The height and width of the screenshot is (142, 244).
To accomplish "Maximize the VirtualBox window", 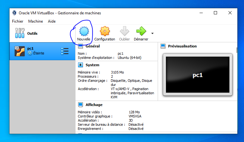I will 215,13.
